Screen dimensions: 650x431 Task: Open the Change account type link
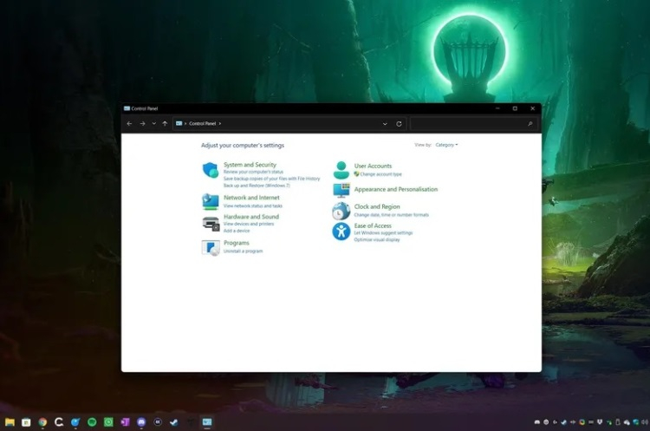click(x=380, y=174)
